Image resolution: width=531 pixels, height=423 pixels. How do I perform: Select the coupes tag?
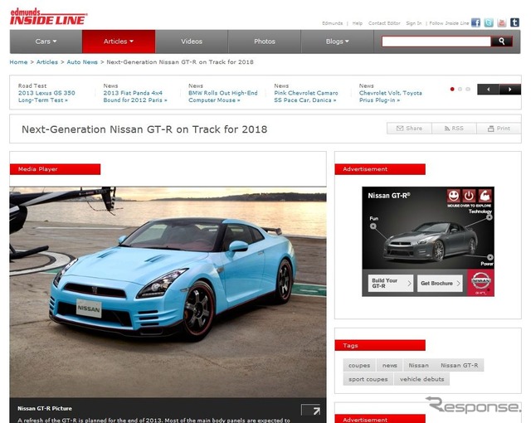(x=359, y=365)
